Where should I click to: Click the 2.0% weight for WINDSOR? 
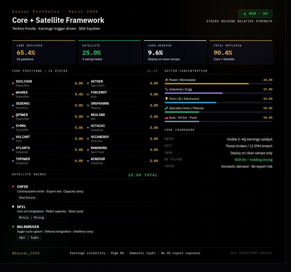154,161
